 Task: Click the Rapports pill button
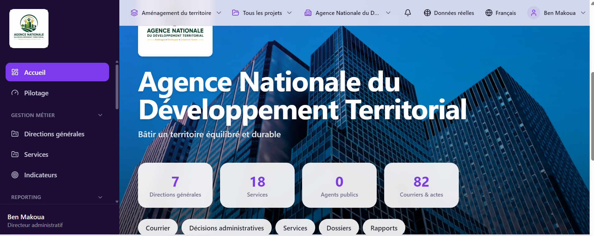pos(384,228)
